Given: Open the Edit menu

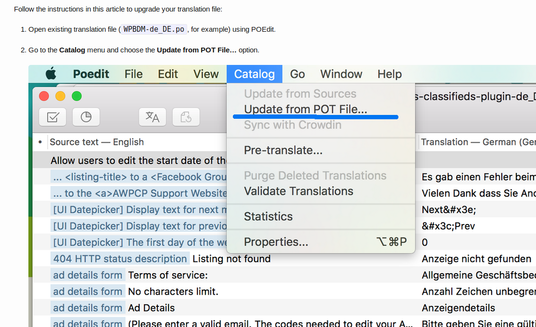Looking at the screenshot, I should click(x=168, y=74).
